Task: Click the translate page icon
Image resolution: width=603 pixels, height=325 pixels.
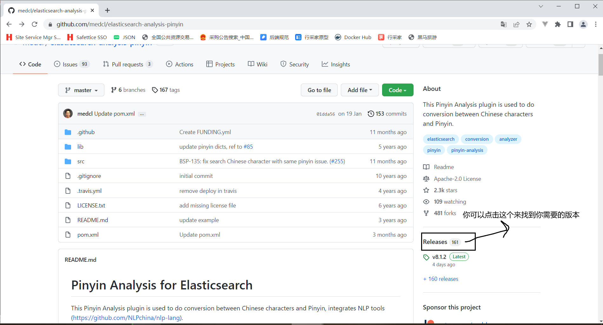Action: (504, 24)
